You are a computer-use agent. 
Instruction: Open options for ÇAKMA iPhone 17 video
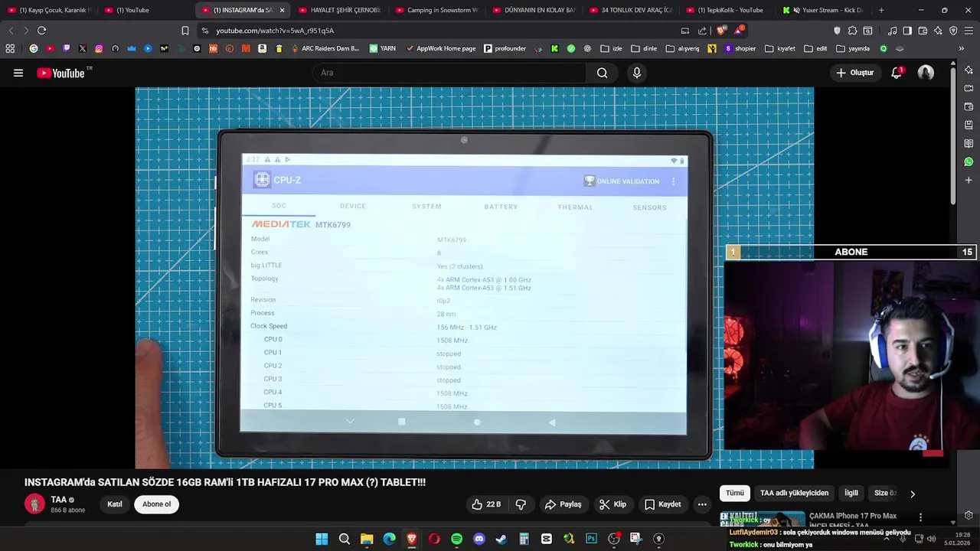[x=920, y=518]
